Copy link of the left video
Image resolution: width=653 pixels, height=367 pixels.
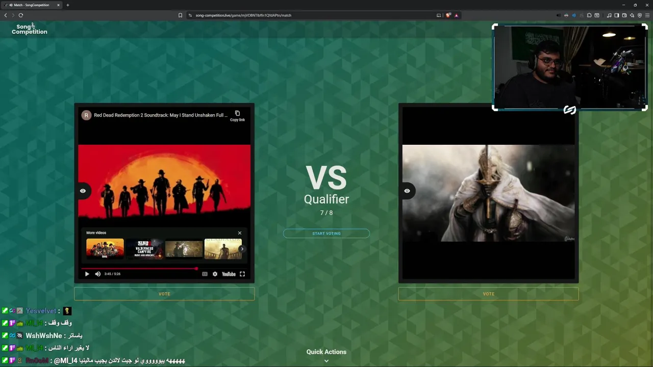point(237,116)
